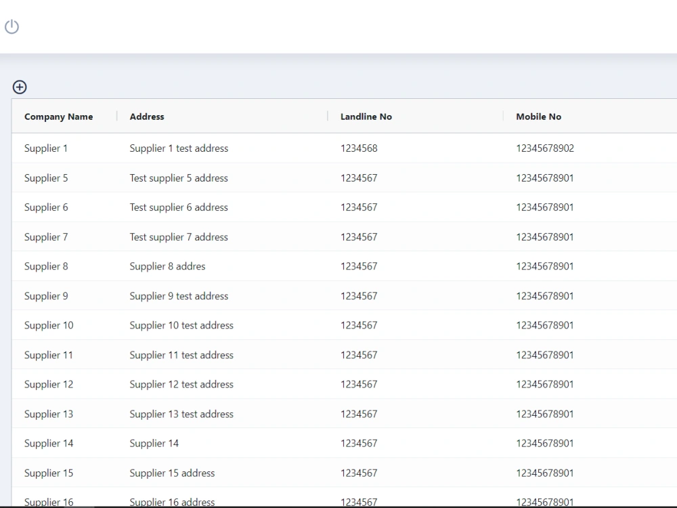Screen dimensions: 677x508
Task: Click address 'Supplier 1 test address'
Action: point(179,148)
